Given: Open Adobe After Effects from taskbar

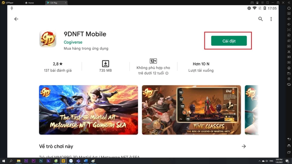Looking at the screenshot, I should pos(26,161).
